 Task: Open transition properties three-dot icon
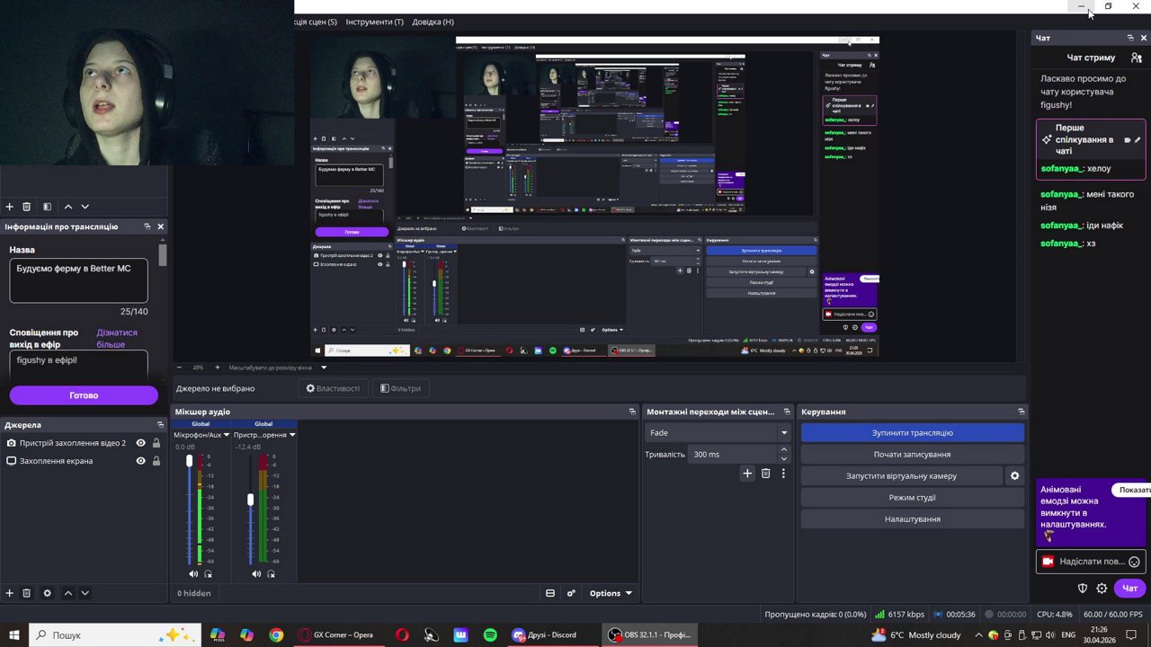tap(783, 474)
